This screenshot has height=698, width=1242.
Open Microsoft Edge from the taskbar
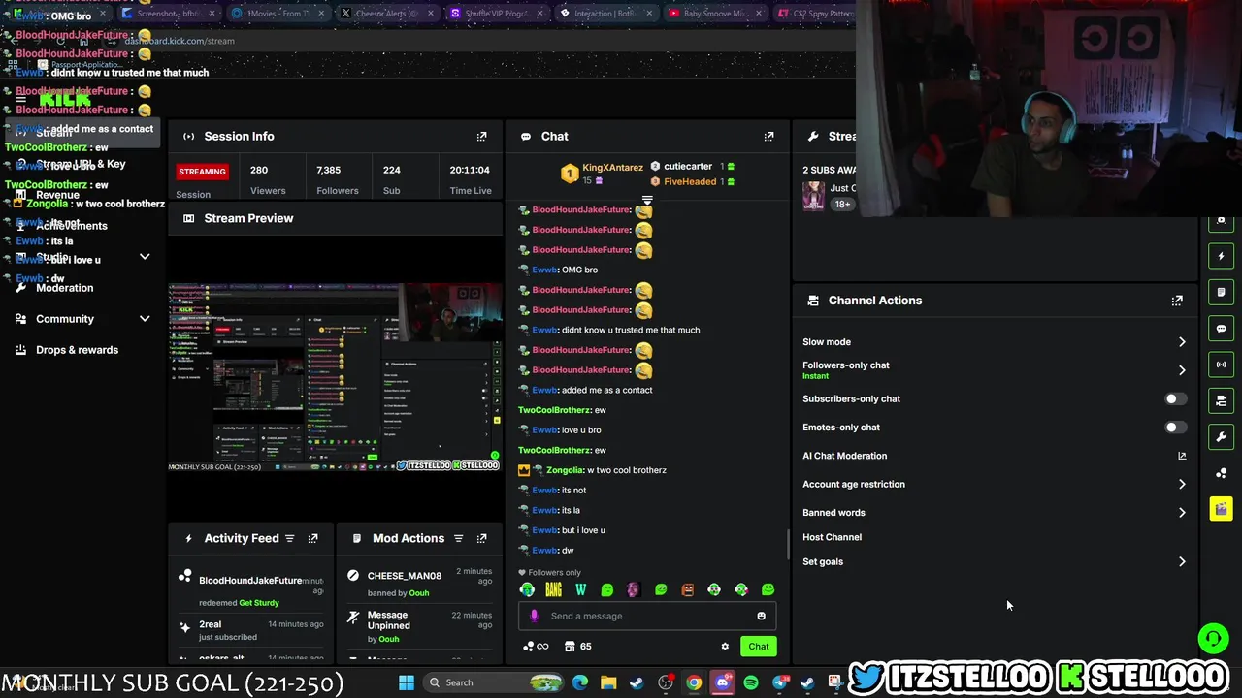click(x=580, y=682)
